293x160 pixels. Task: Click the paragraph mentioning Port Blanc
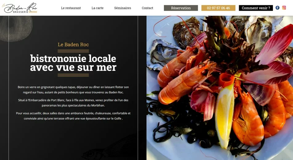73,103
